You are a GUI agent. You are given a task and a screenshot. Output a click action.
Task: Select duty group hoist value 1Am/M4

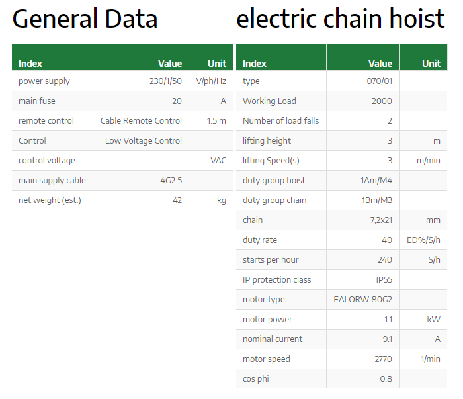coord(376,181)
